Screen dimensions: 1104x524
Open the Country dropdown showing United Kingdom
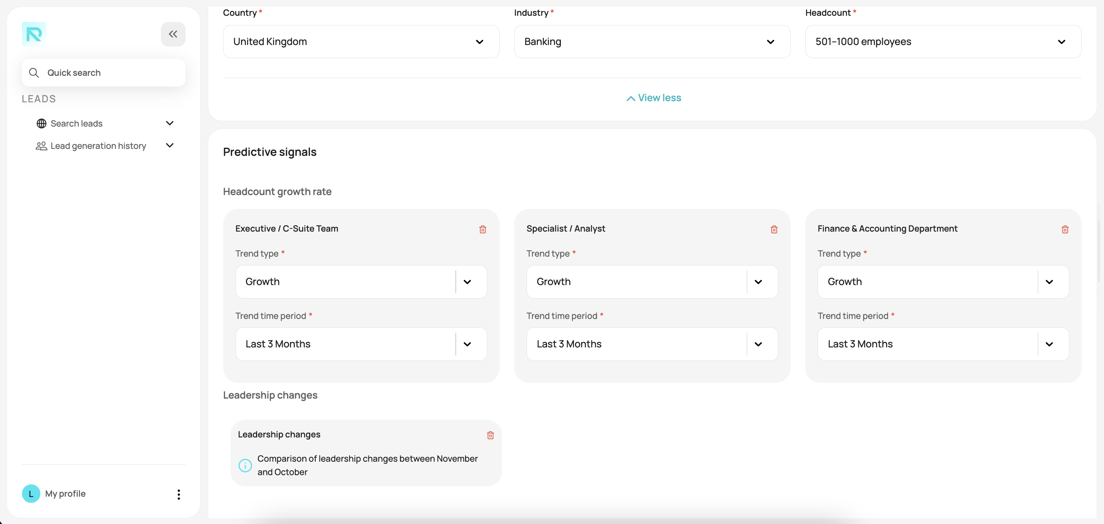pos(361,42)
